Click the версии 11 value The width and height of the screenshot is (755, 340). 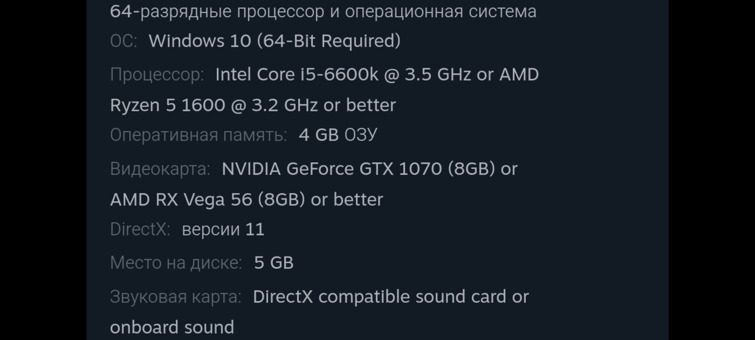coord(223,229)
